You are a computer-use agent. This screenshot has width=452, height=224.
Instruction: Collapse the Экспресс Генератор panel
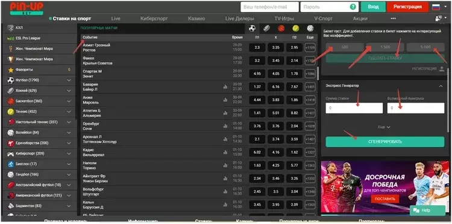(x=441, y=86)
